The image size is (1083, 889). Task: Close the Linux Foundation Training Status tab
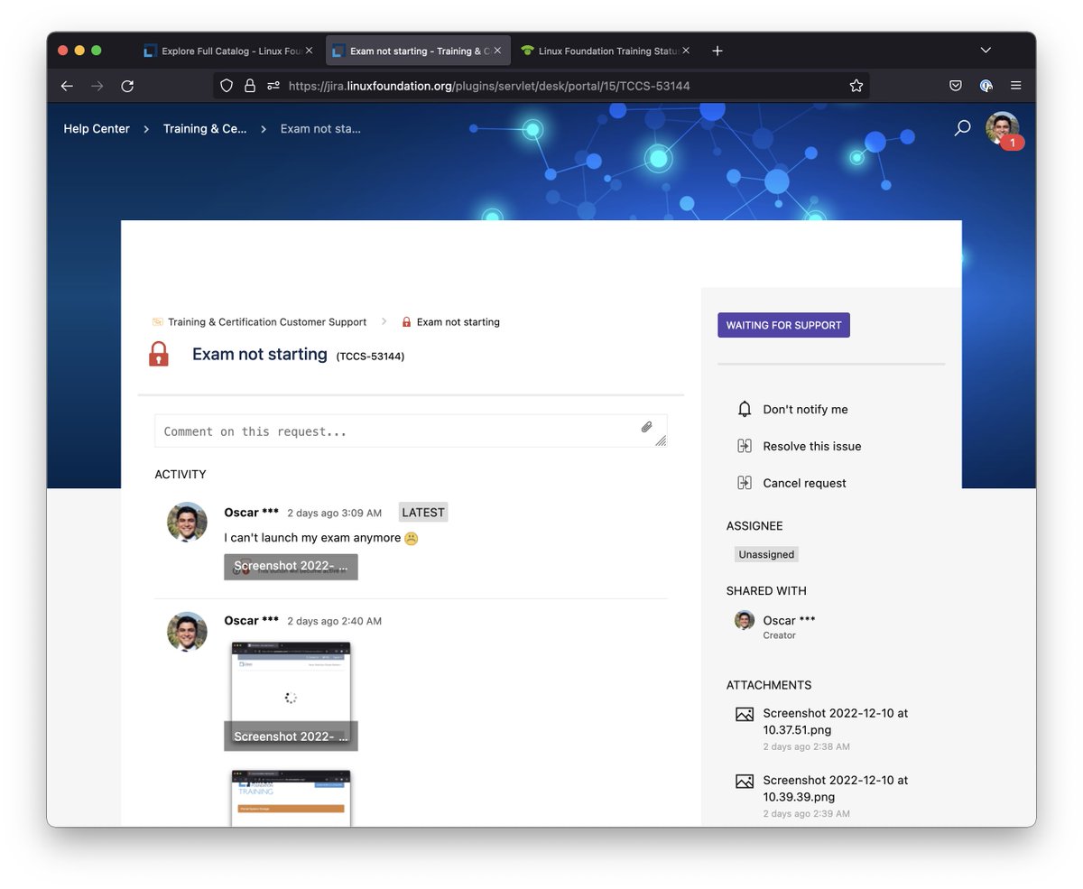pos(685,51)
